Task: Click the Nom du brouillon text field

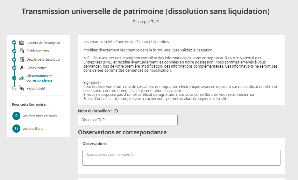Action: (128, 120)
